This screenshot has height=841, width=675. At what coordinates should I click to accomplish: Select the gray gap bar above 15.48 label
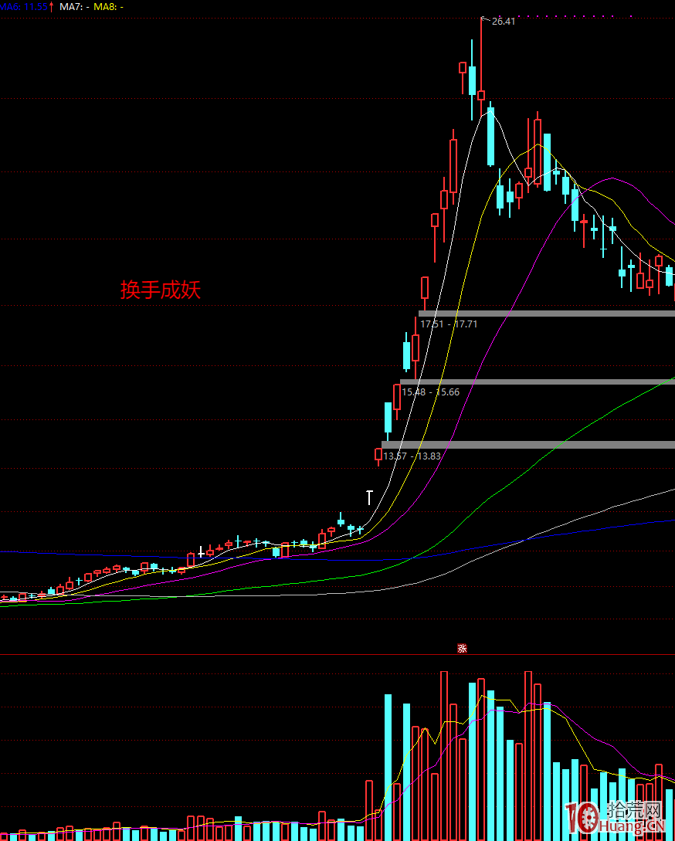pyautogui.click(x=538, y=382)
